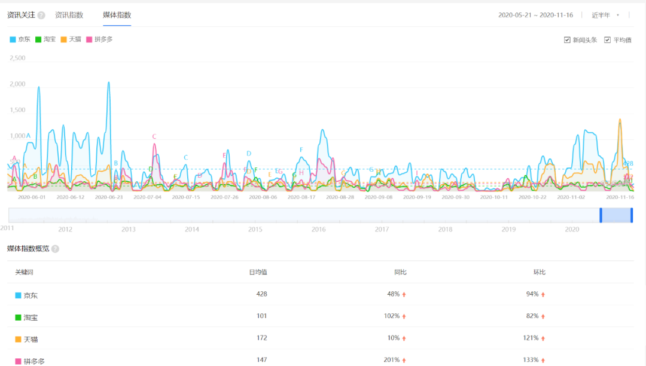The image size is (646, 366).
Task: Select the 淘宝 keyword row in table
Action: coord(321,316)
